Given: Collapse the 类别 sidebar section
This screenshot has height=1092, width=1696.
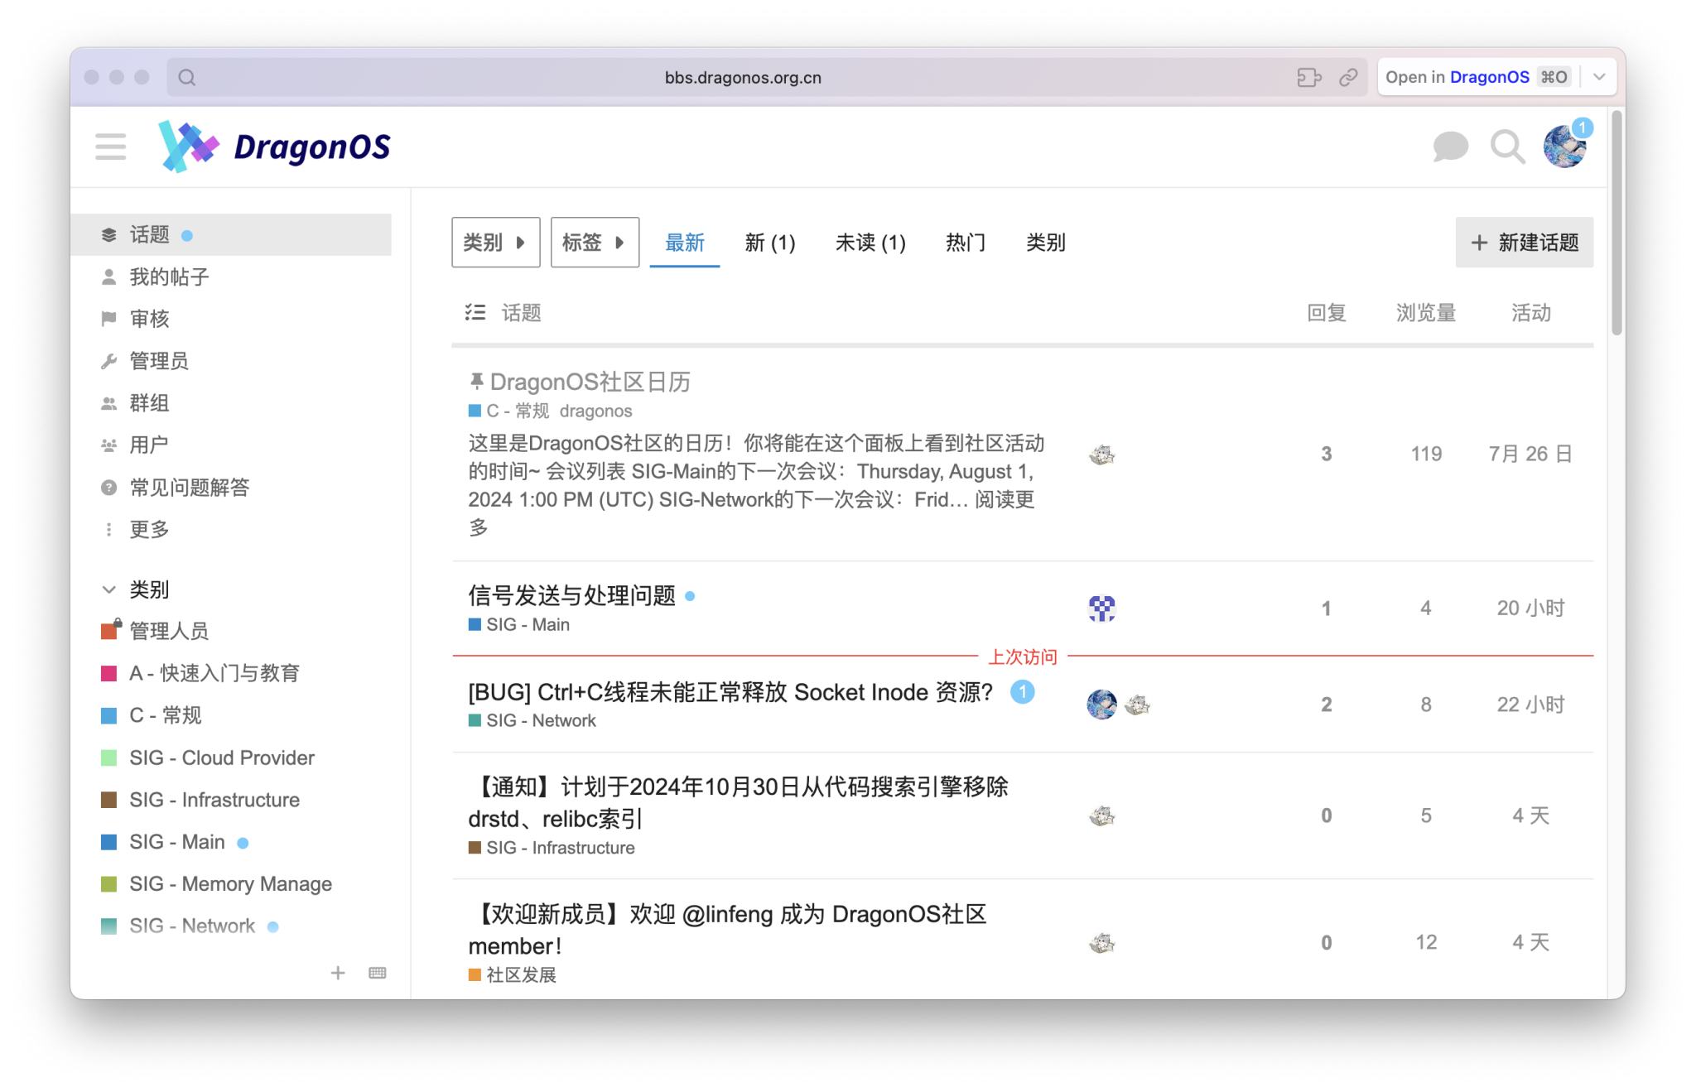Looking at the screenshot, I should (x=108, y=589).
